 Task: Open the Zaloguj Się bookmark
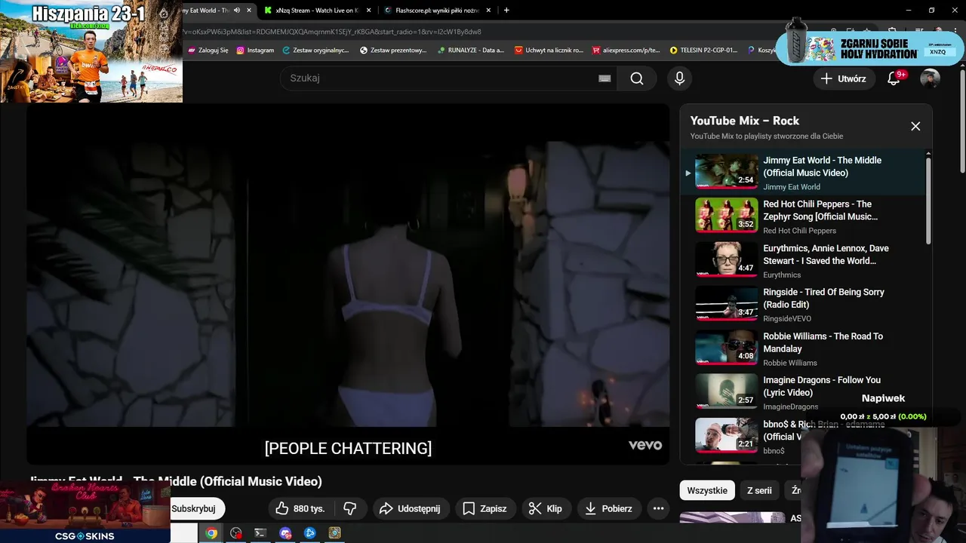pos(208,51)
